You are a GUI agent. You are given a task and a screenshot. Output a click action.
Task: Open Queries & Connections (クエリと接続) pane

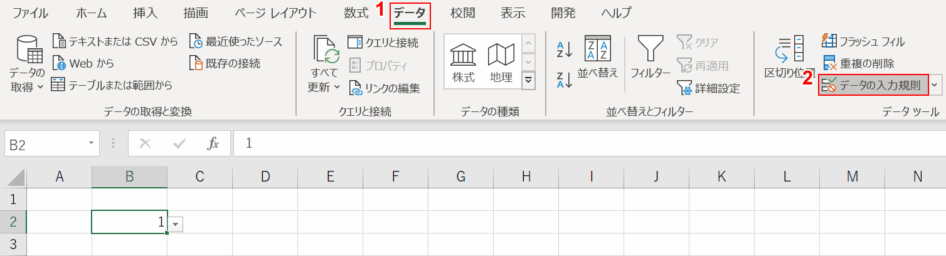click(x=383, y=42)
